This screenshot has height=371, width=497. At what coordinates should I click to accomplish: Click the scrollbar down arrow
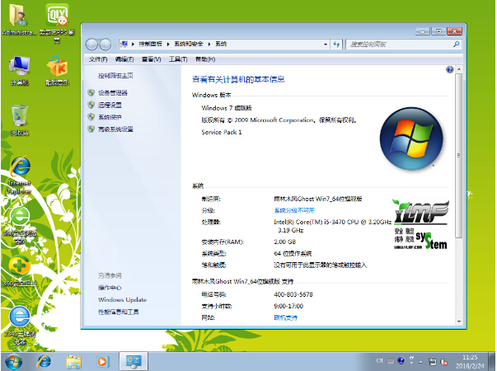459,322
